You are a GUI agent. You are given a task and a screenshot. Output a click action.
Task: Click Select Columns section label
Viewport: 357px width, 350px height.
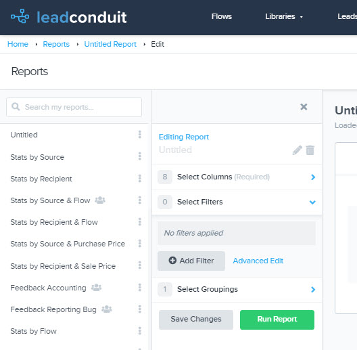point(204,177)
